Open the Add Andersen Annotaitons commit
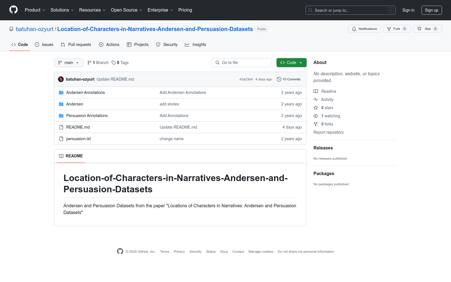 [x=183, y=92]
